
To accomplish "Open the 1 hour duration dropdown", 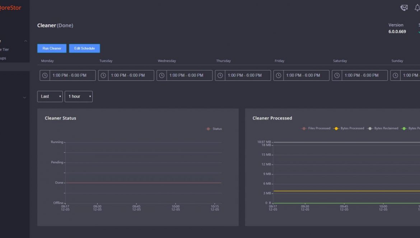I will click(x=79, y=96).
